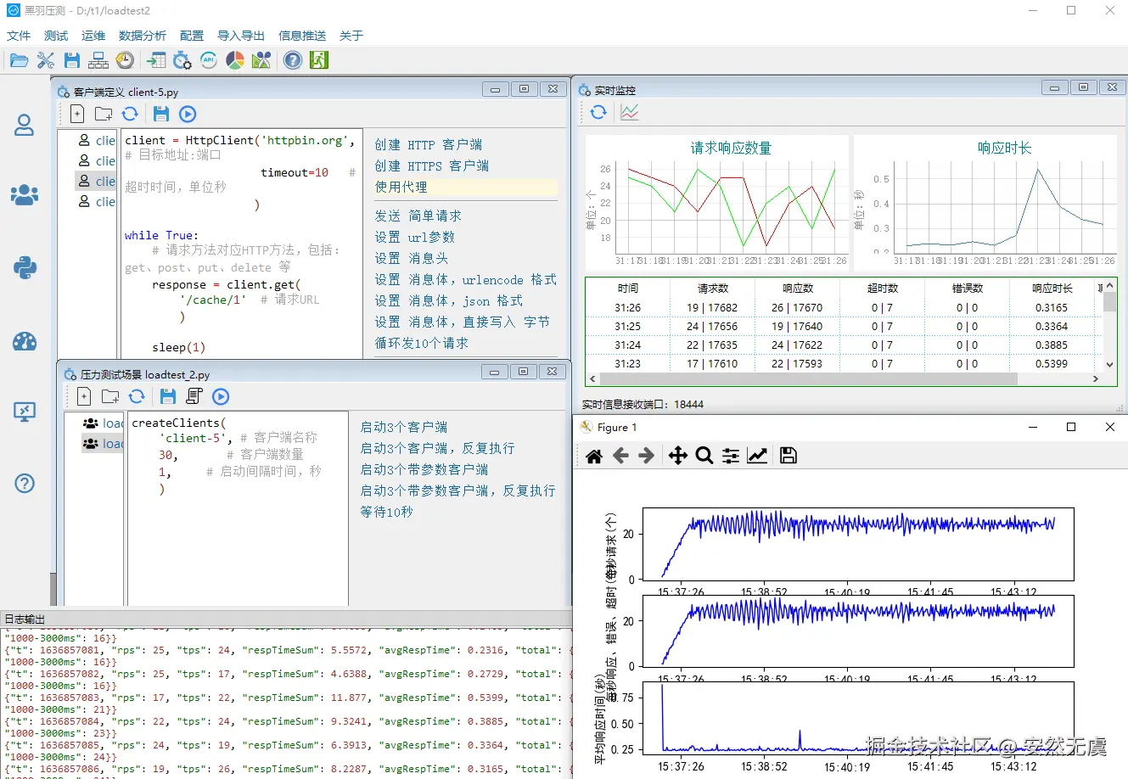The width and height of the screenshot is (1128, 779).
Task: Create new file in load test scenario window
Action: point(84,396)
